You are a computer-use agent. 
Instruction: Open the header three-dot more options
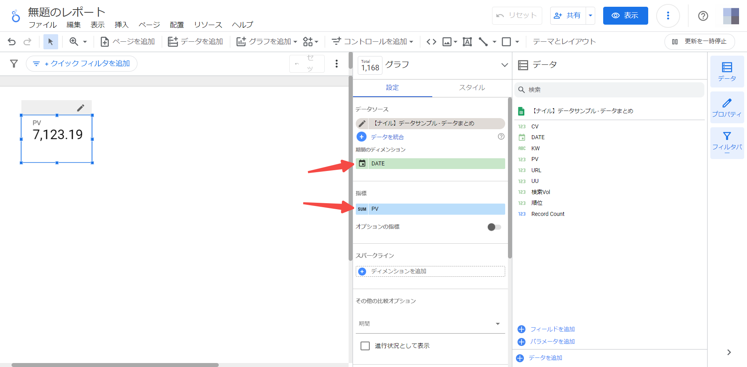(x=668, y=16)
